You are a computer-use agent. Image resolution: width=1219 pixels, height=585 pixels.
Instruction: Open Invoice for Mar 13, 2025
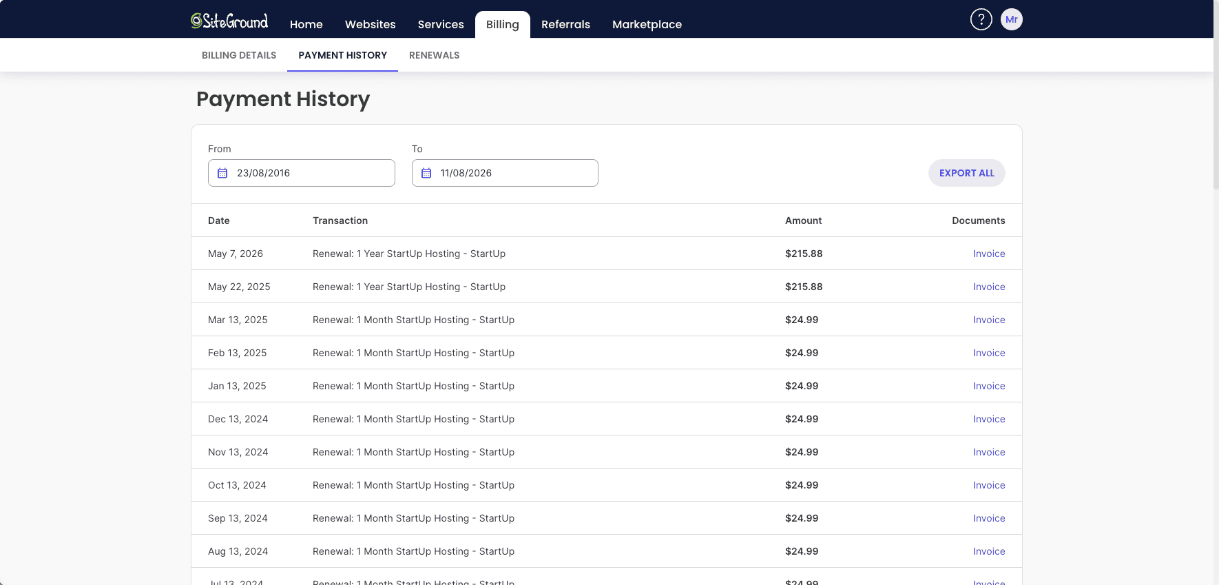coord(989,320)
